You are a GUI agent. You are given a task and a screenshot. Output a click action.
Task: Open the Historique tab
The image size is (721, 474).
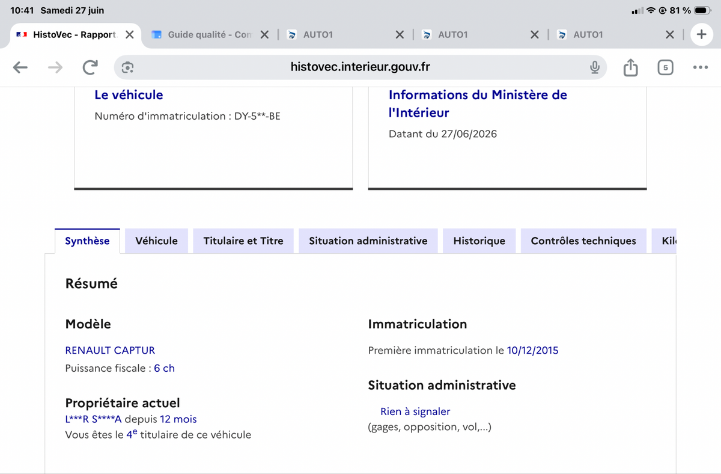tap(479, 241)
